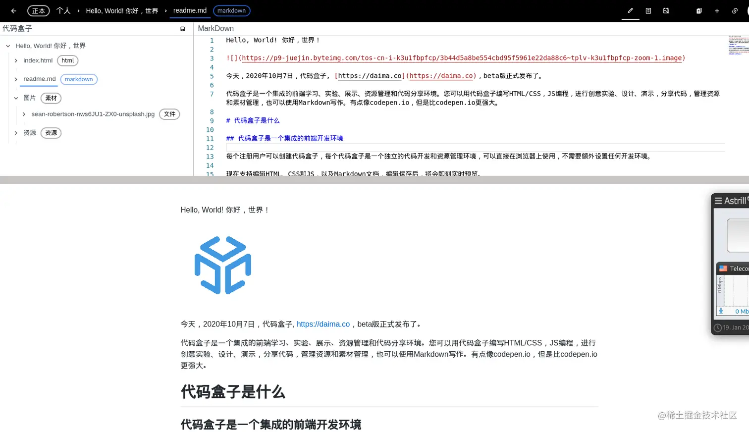Expand the readme.md tree chevron
This screenshot has height=432, width=749.
[x=16, y=79]
